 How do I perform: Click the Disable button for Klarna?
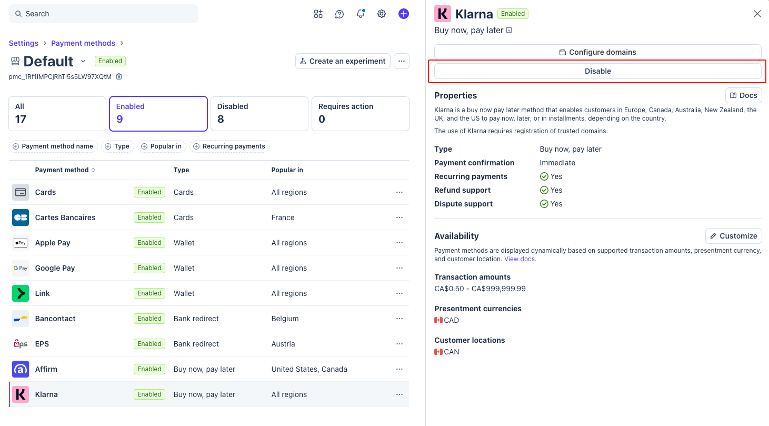click(597, 71)
